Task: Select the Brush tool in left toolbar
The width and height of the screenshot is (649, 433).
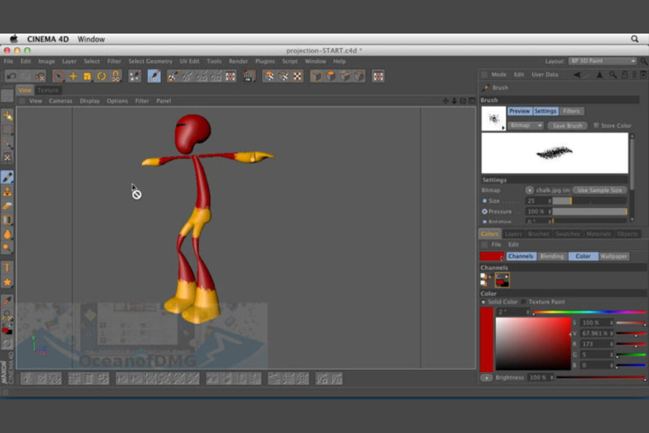Action: click(8, 177)
